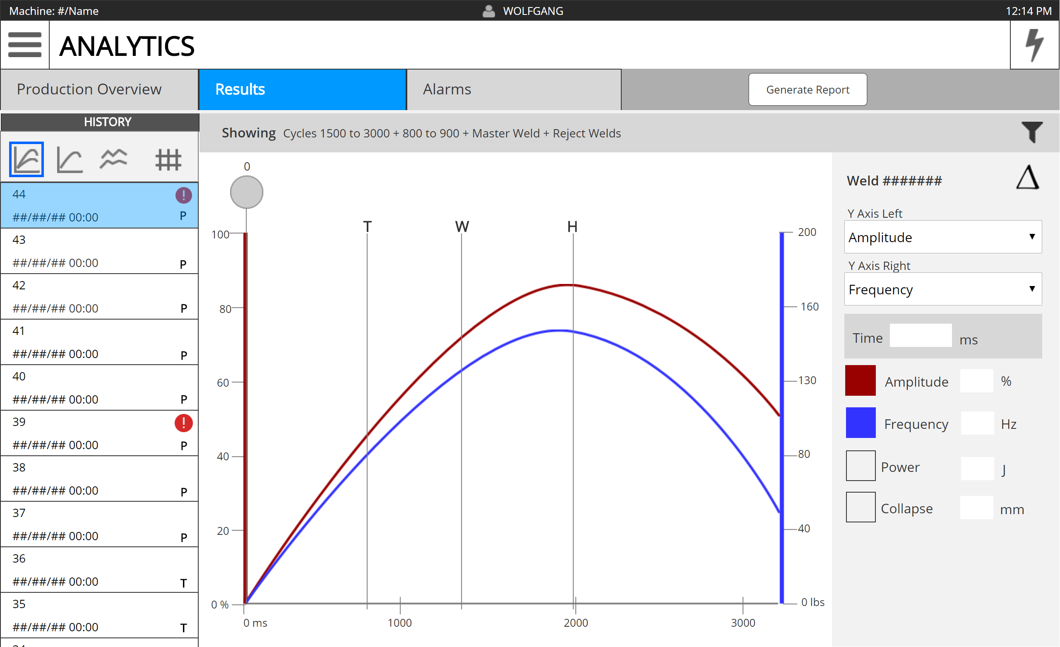This screenshot has height=647, width=1060.
Task: Click the lightning bolt icon
Action: point(1034,45)
